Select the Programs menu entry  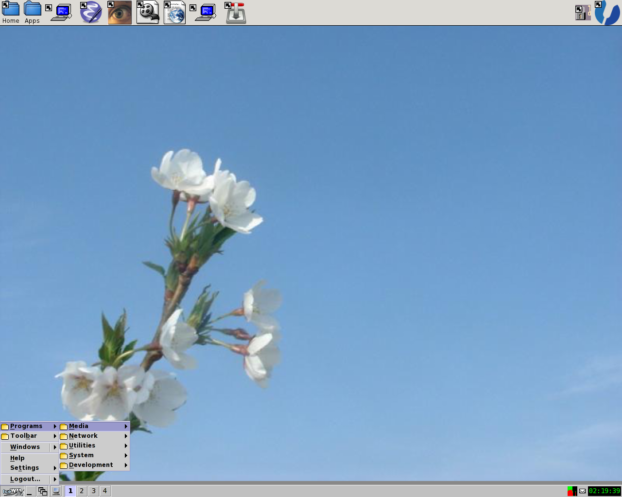click(x=30, y=426)
